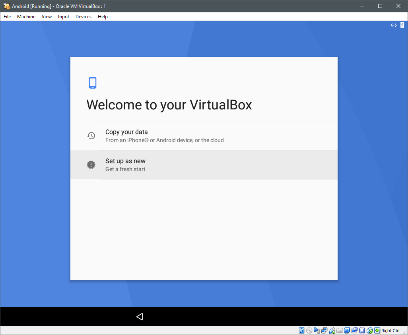
Task: Tap the back navigation triangle at screen bottom
Action: pos(139,316)
